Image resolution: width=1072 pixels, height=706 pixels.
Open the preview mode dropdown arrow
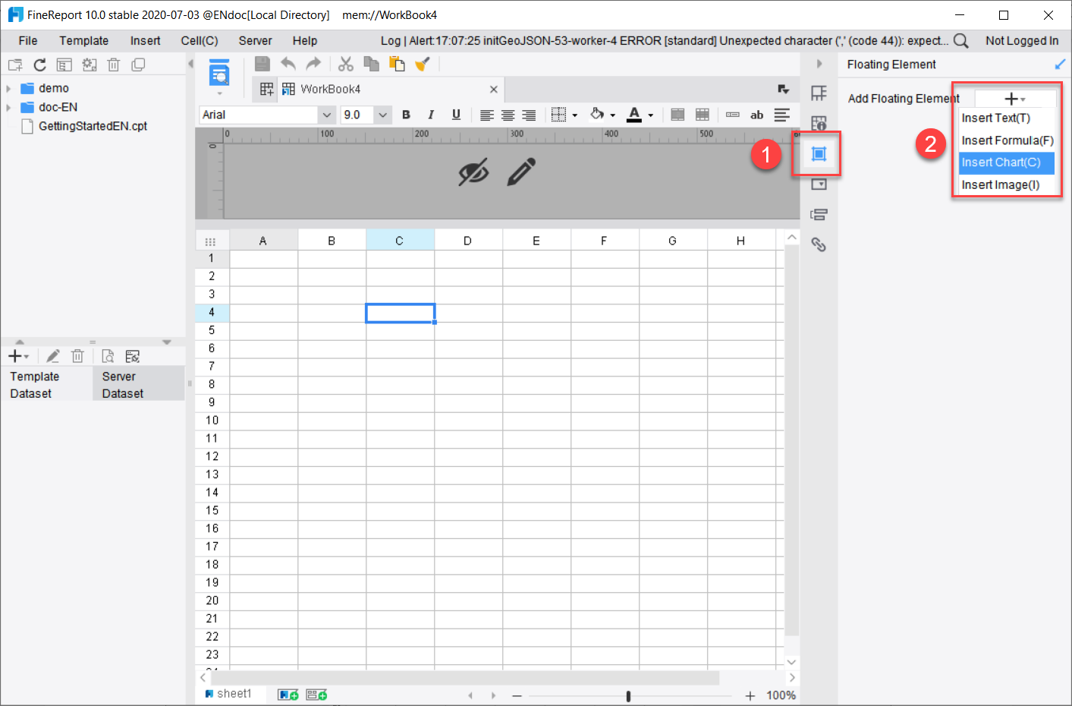220,93
